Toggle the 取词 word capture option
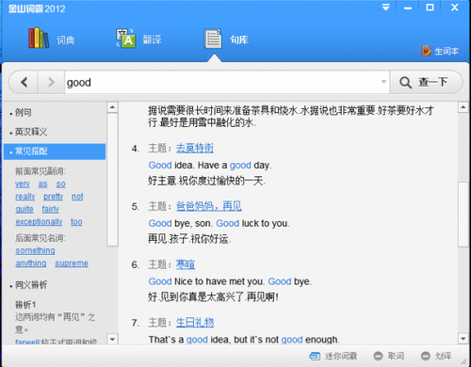The width and height of the screenshot is (471, 367). point(389,356)
